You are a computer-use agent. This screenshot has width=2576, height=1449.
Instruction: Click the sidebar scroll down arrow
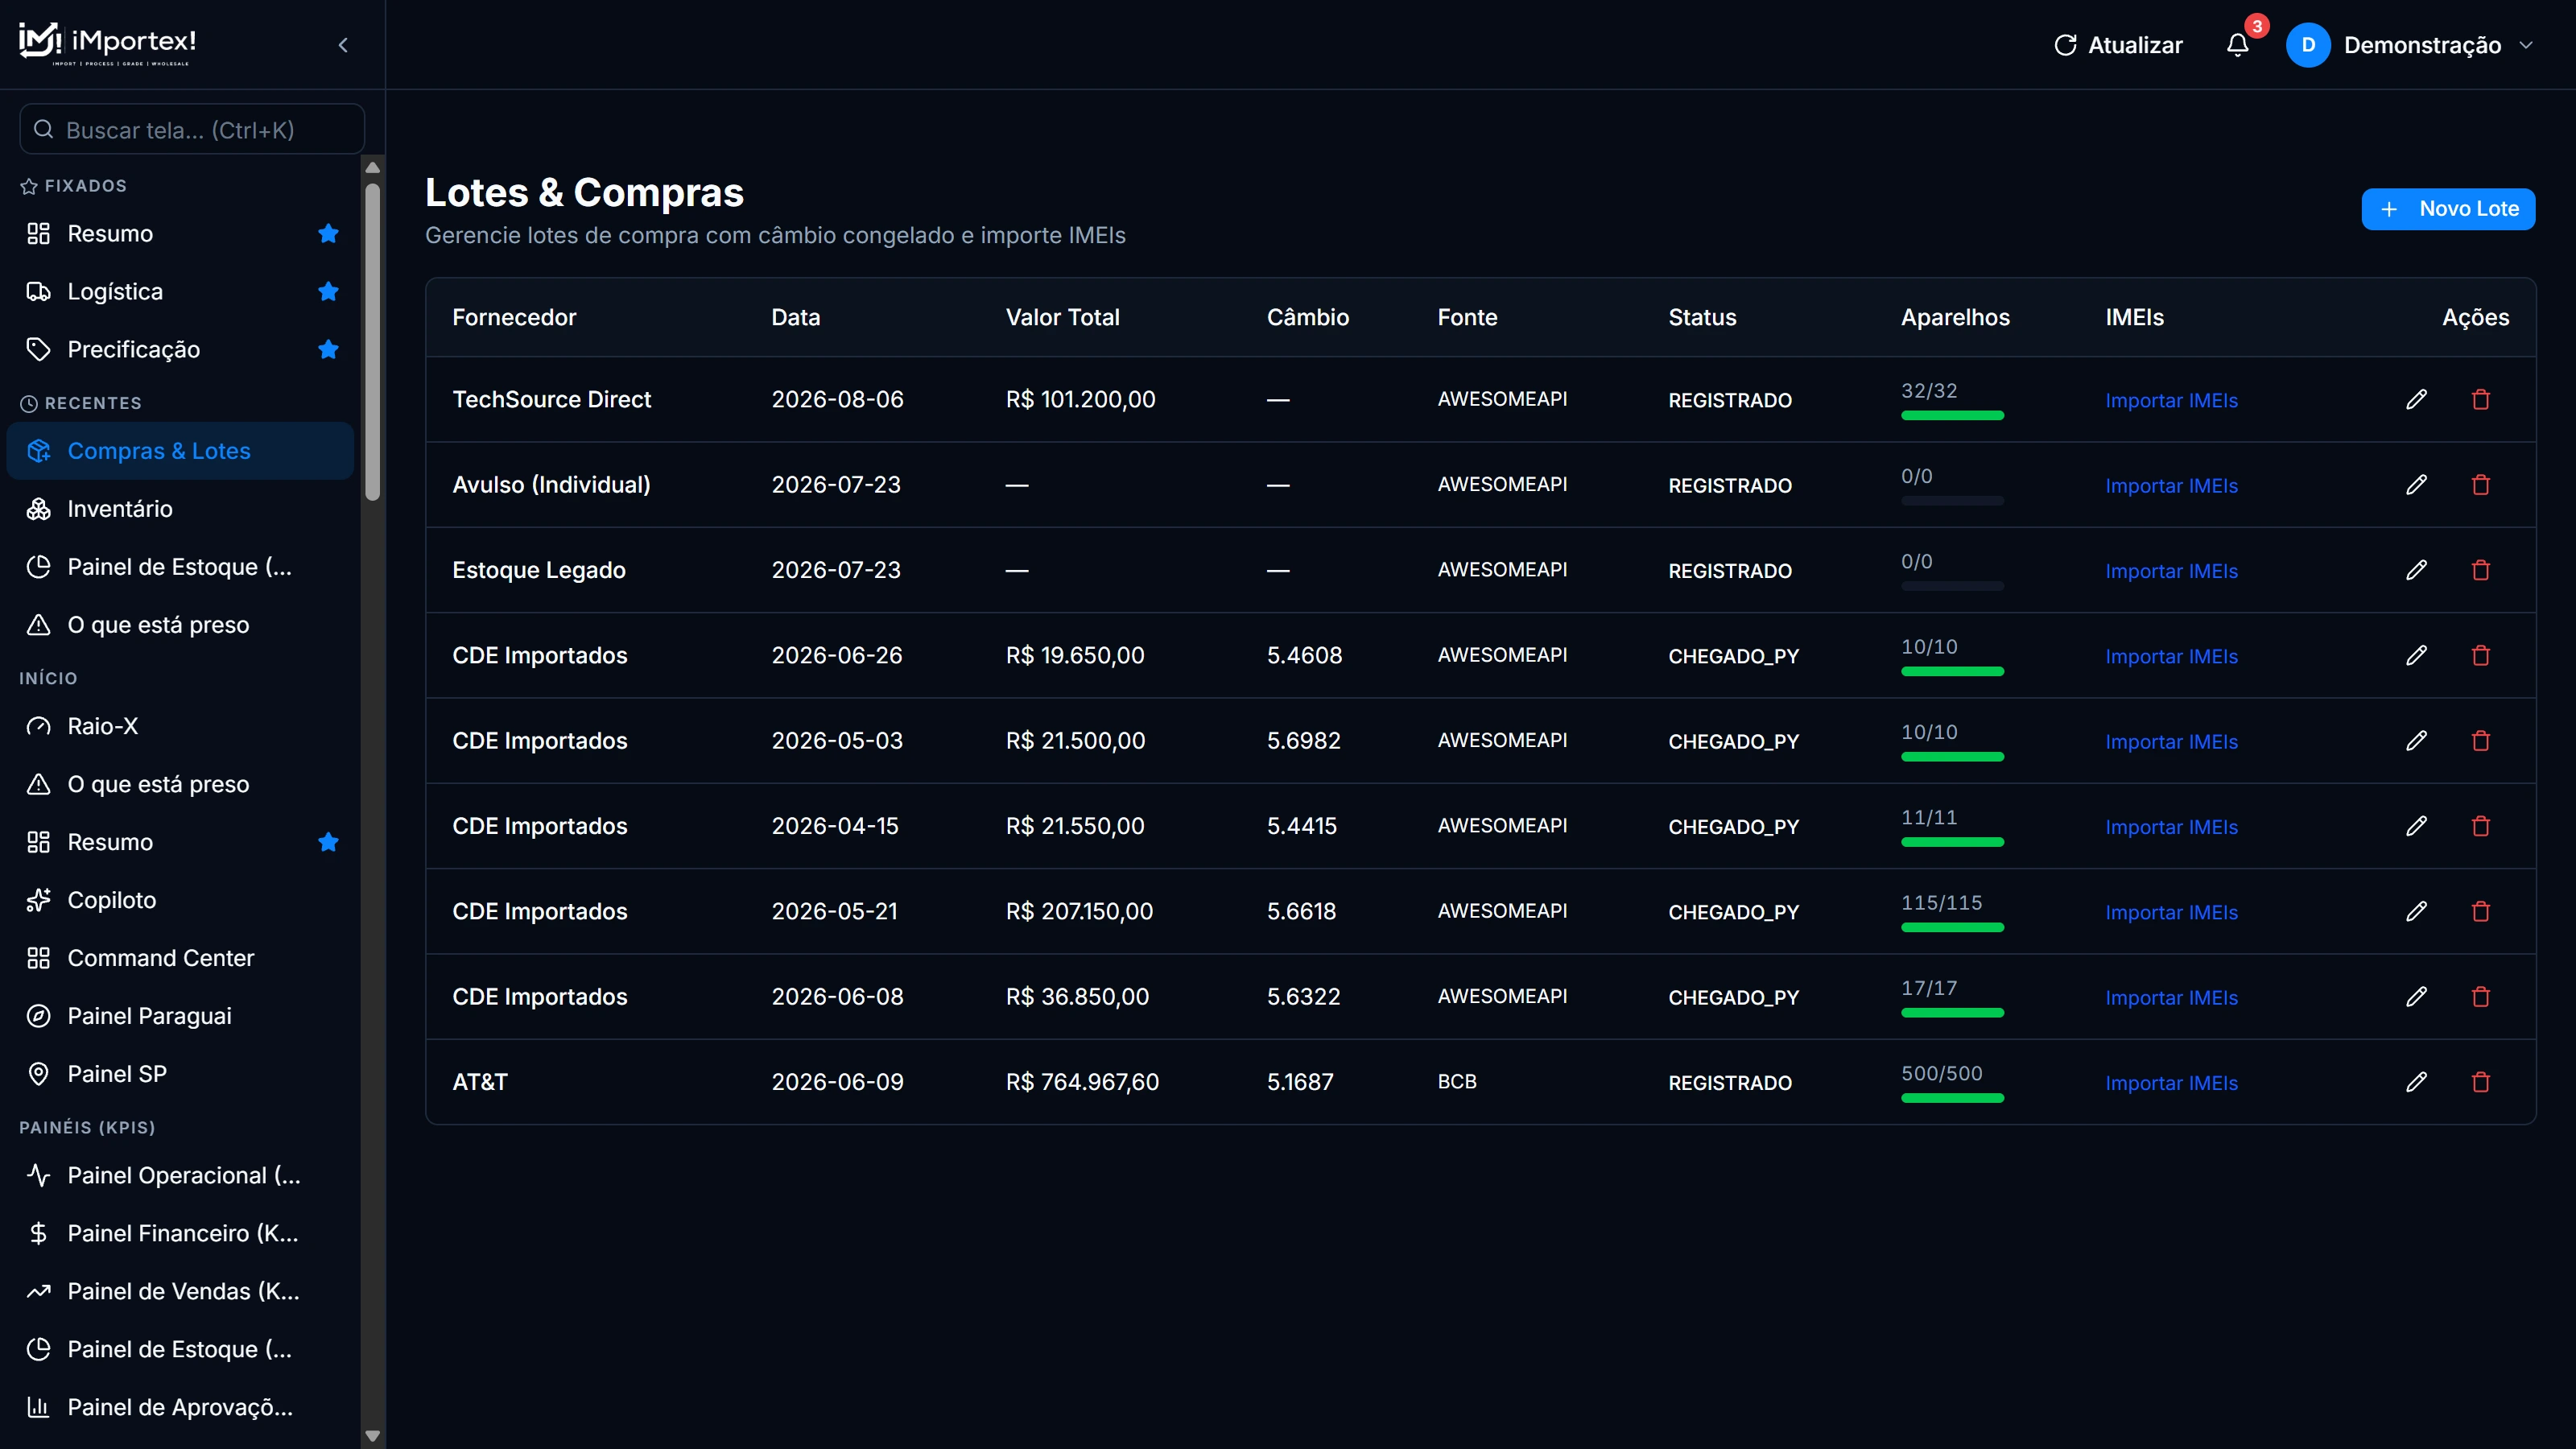pyautogui.click(x=373, y=1436)
